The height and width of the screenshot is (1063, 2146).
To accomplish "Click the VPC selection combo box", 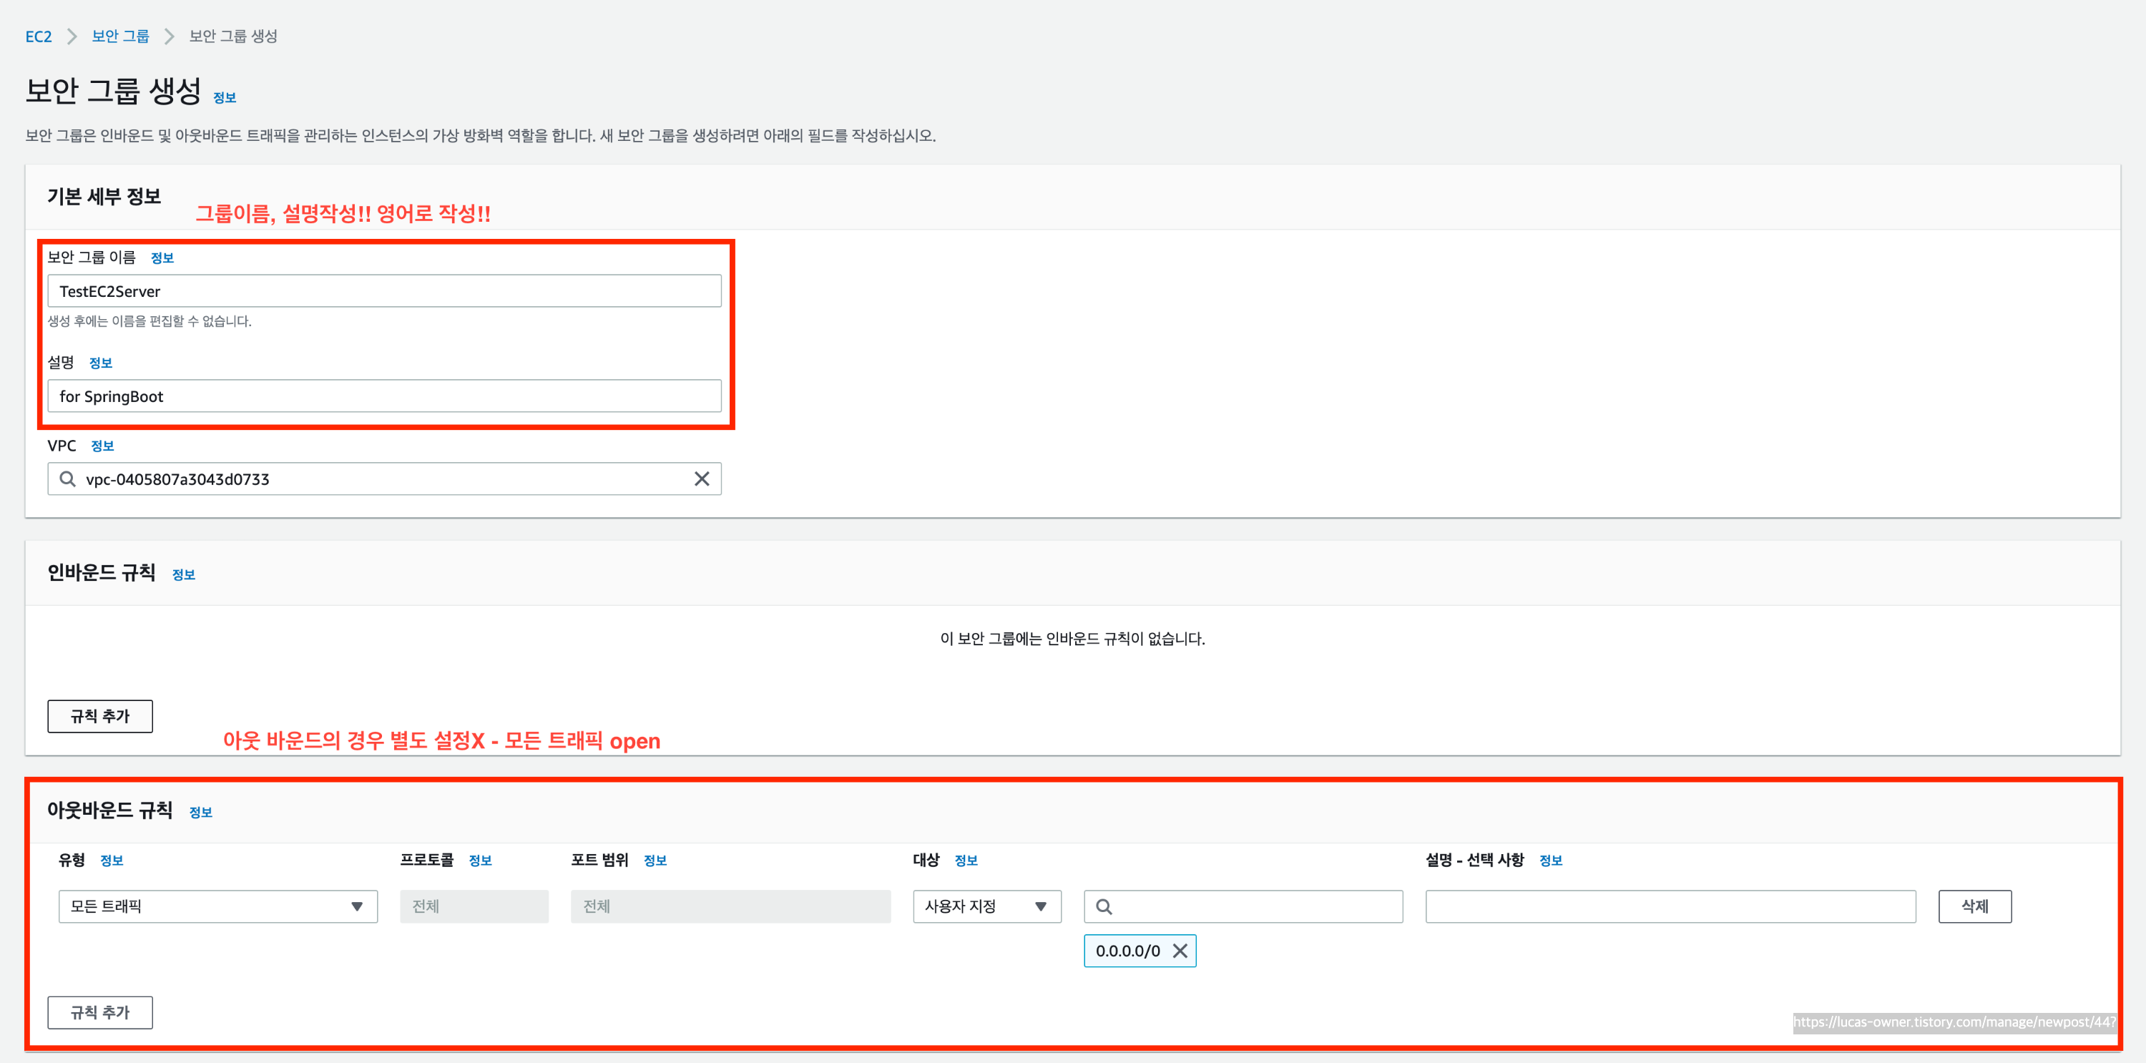I will pos(383,479).
